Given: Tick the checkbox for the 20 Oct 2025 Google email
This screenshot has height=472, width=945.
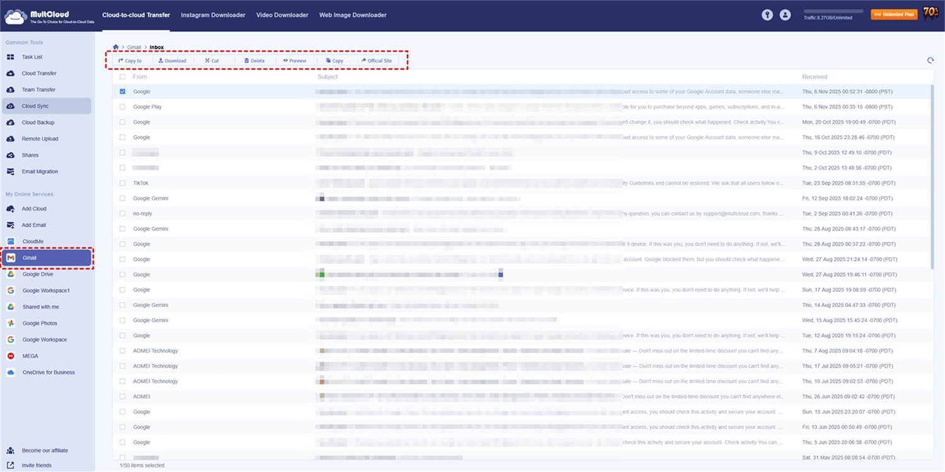Looking at the screenshot, I should pyautogui.click(x=122, y=122).
